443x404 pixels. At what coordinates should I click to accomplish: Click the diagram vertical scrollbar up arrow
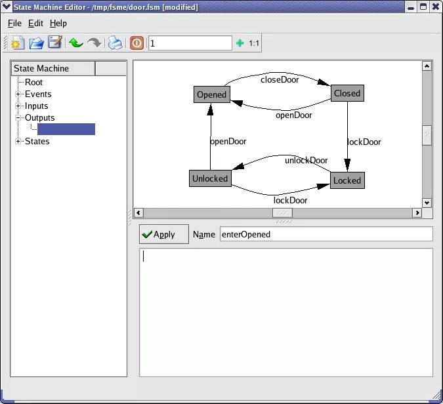tap(427, 66)
